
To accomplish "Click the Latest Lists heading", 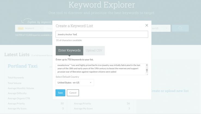I will pyautogui.click(x=17, y=55).
